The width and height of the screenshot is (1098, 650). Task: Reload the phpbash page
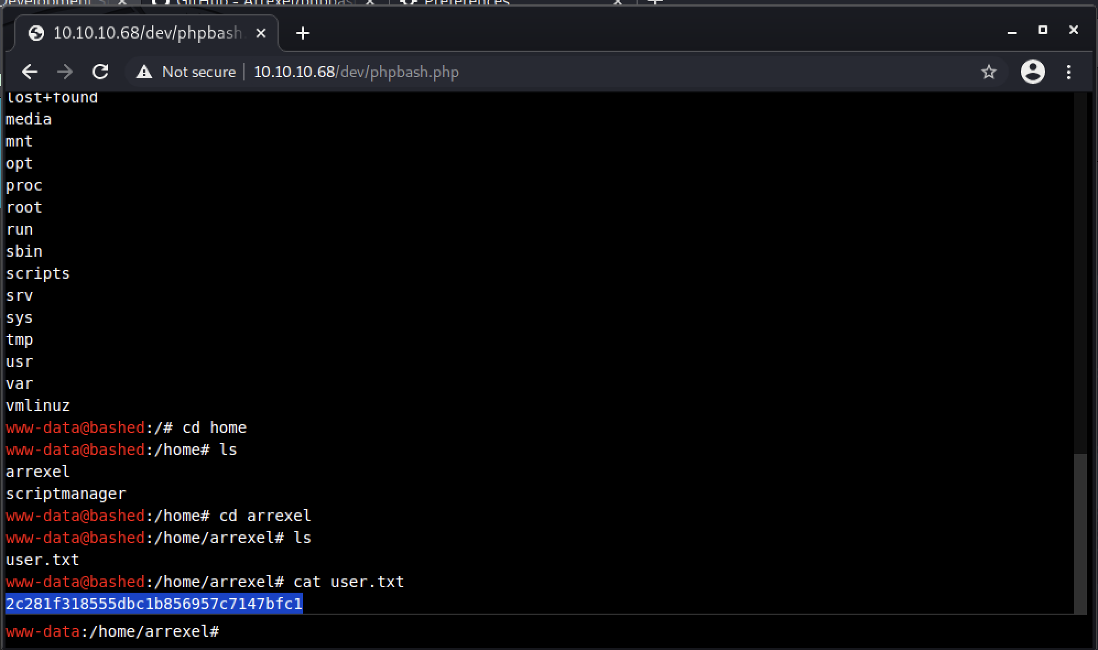coord(100,72)
